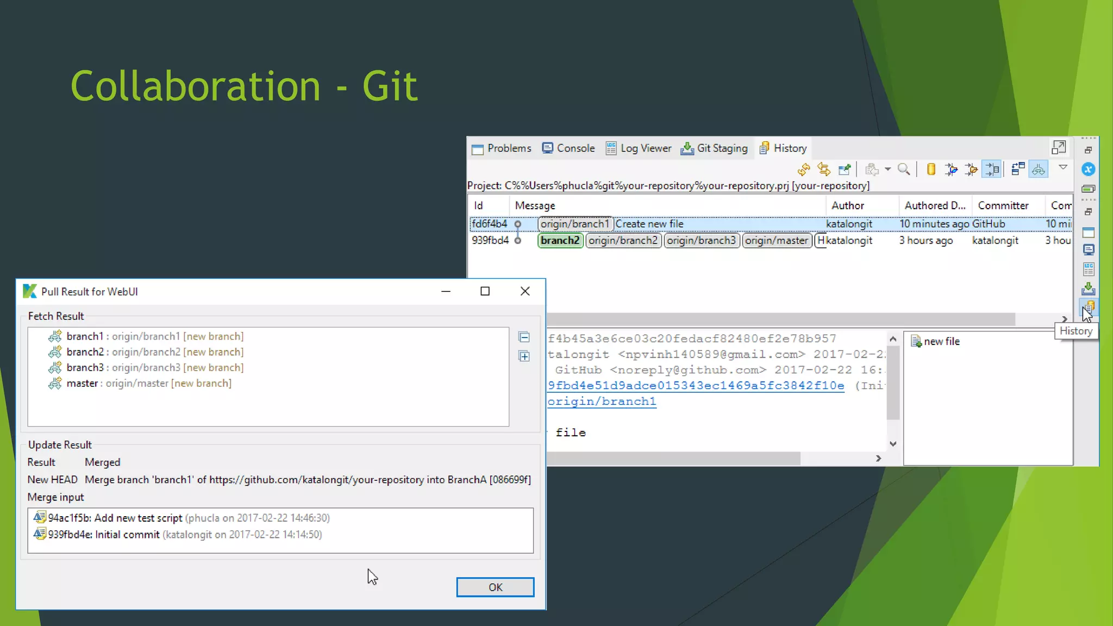The width and height of the screenshot is (1113, 626).
Task: Click the origin/branch2 label
Action: coord(623,240)
